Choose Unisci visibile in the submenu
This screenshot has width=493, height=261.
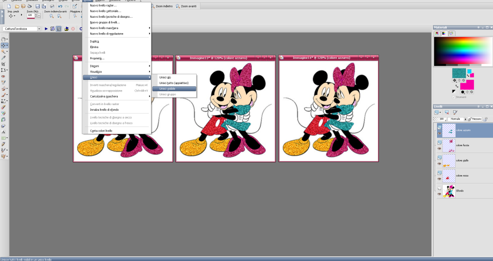(x=174, y=89)
